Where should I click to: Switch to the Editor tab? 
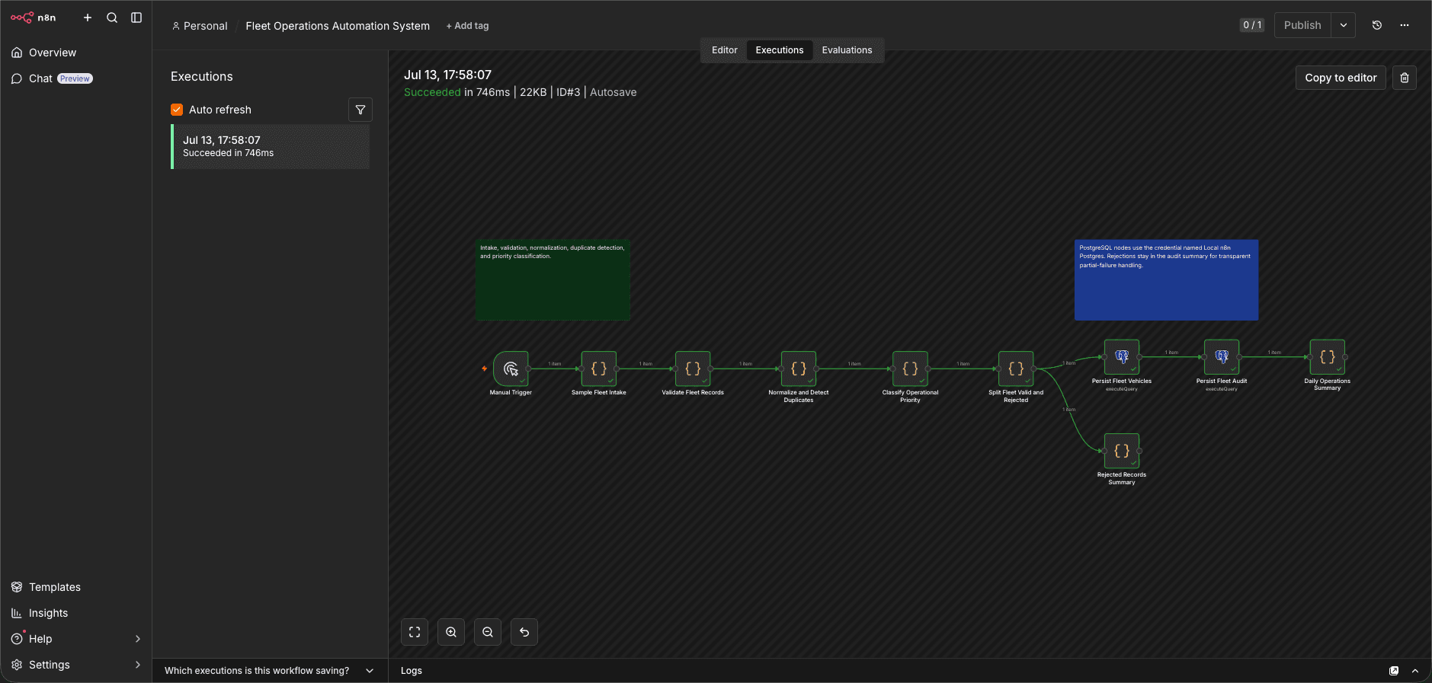(x=724, y=50)
